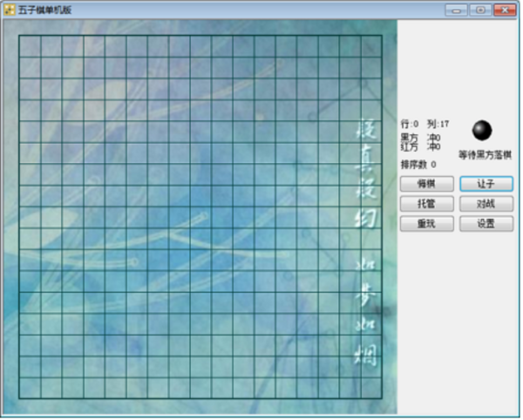The image size is (523, 420).
Task: Close the Gomoku window
Action: click(504, 10)
